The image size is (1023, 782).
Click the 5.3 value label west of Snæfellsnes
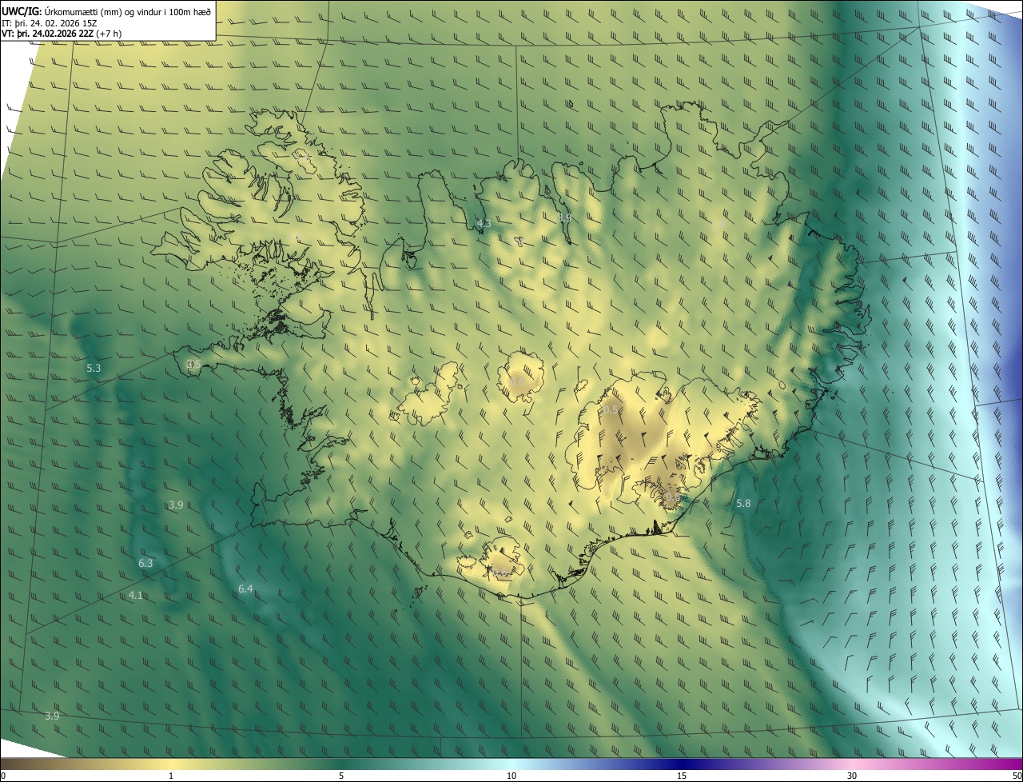tap(94, 368)
